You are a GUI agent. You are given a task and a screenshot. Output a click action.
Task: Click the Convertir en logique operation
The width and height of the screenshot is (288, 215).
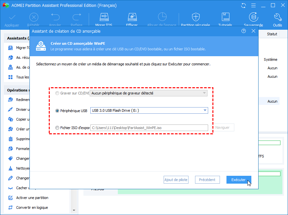tap(32, 207)
